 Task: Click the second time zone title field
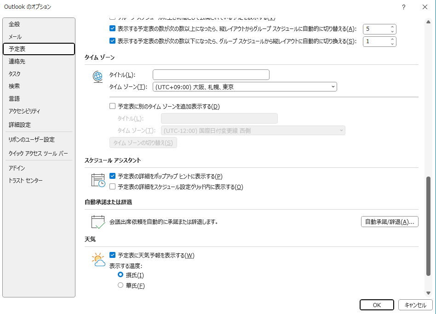click(x=219, y=118)
